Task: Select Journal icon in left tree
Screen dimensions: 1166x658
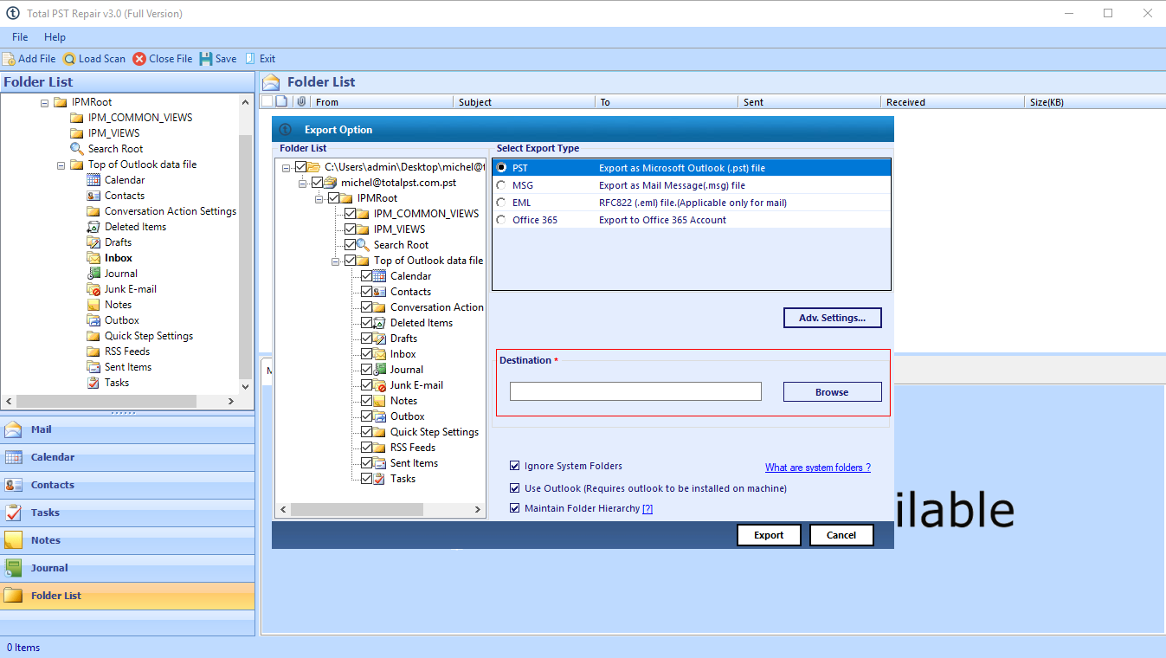Action: tap(93, 274)
